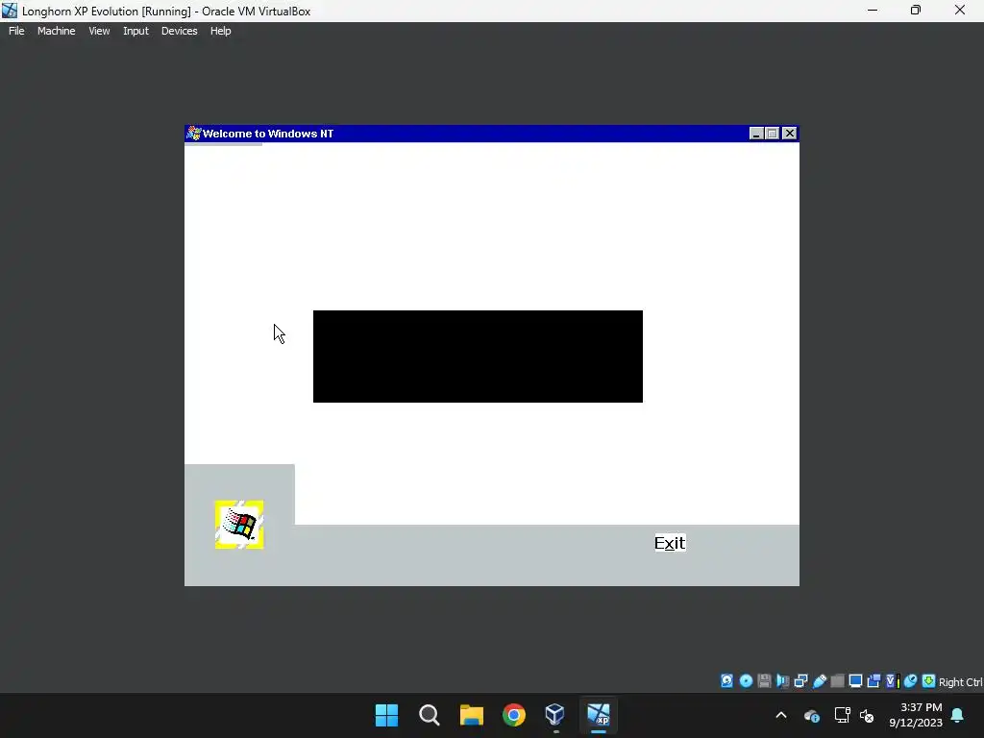Image resolution: width=984 pixels, height=738 pixels.
Task: Open taskbar Search
Action: tap(430, 715)
